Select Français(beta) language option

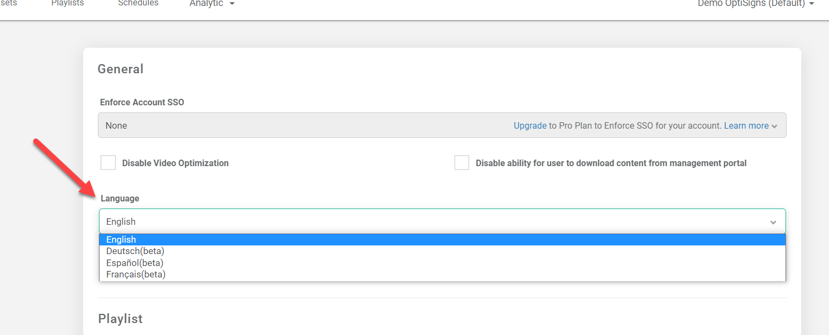coord(136,274)
